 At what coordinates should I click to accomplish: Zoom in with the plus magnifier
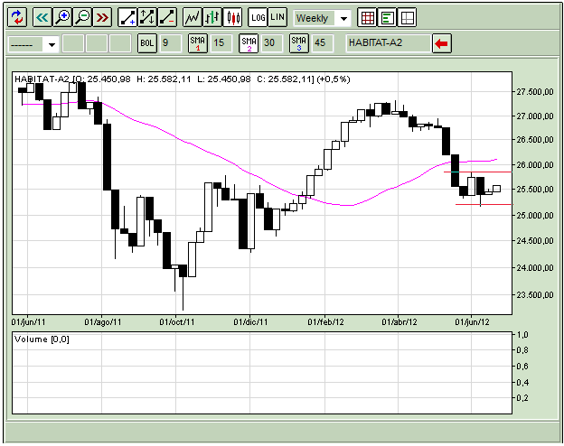pos(62,17)
